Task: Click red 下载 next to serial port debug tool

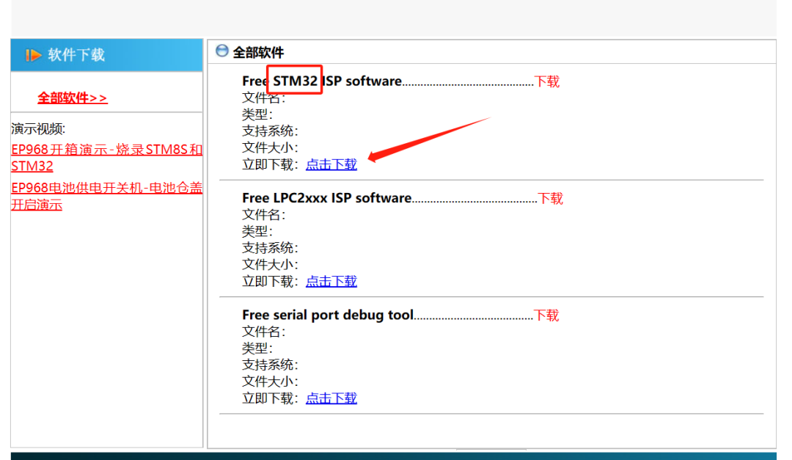Action: pyautogui.click(x=546, y=315)
